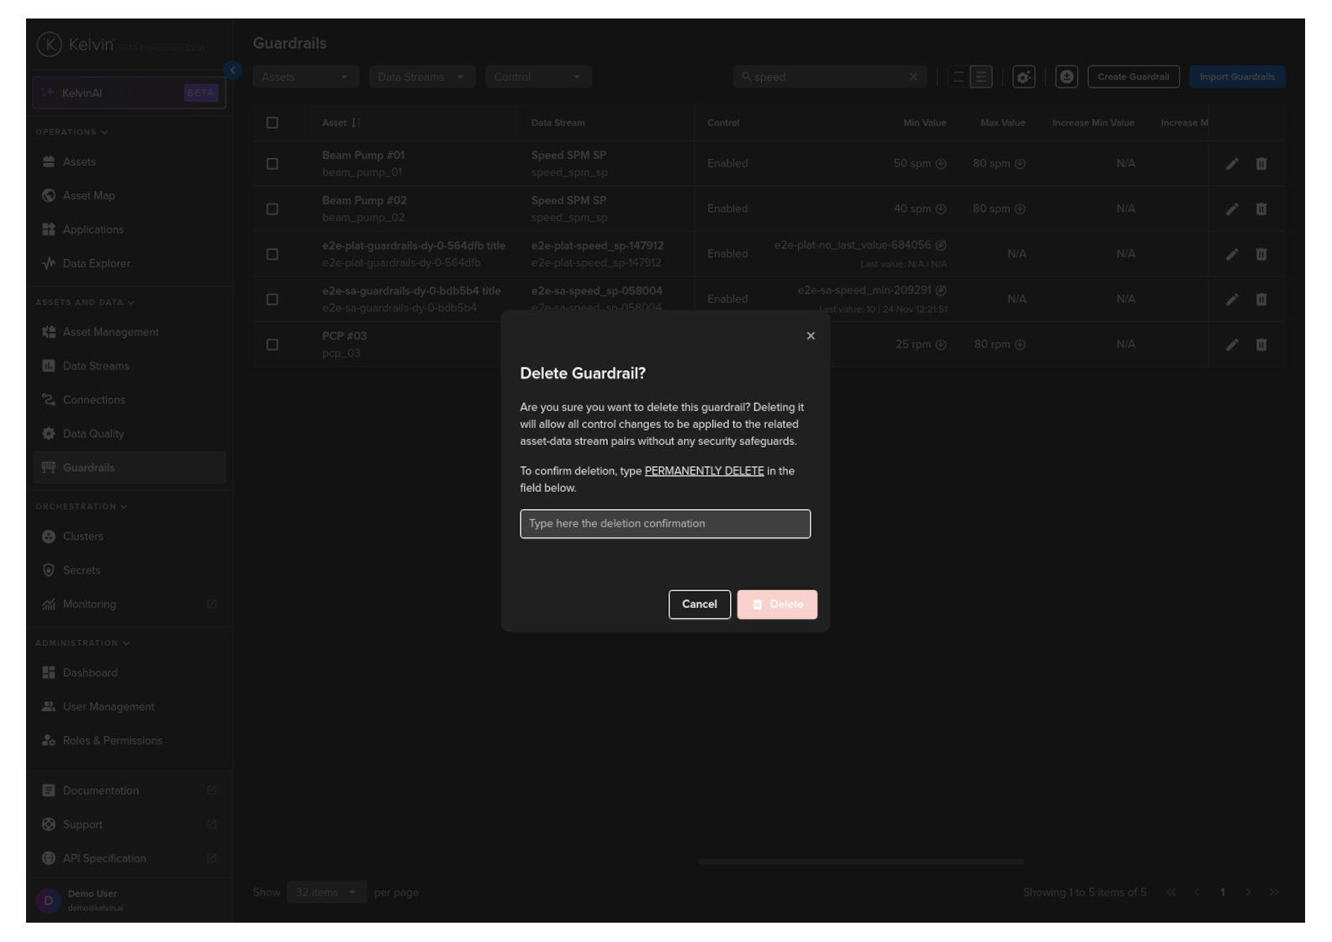Collapse the sidebar using the arrow button
This screenshot has width=1332, height=942.
click(233, 71)
